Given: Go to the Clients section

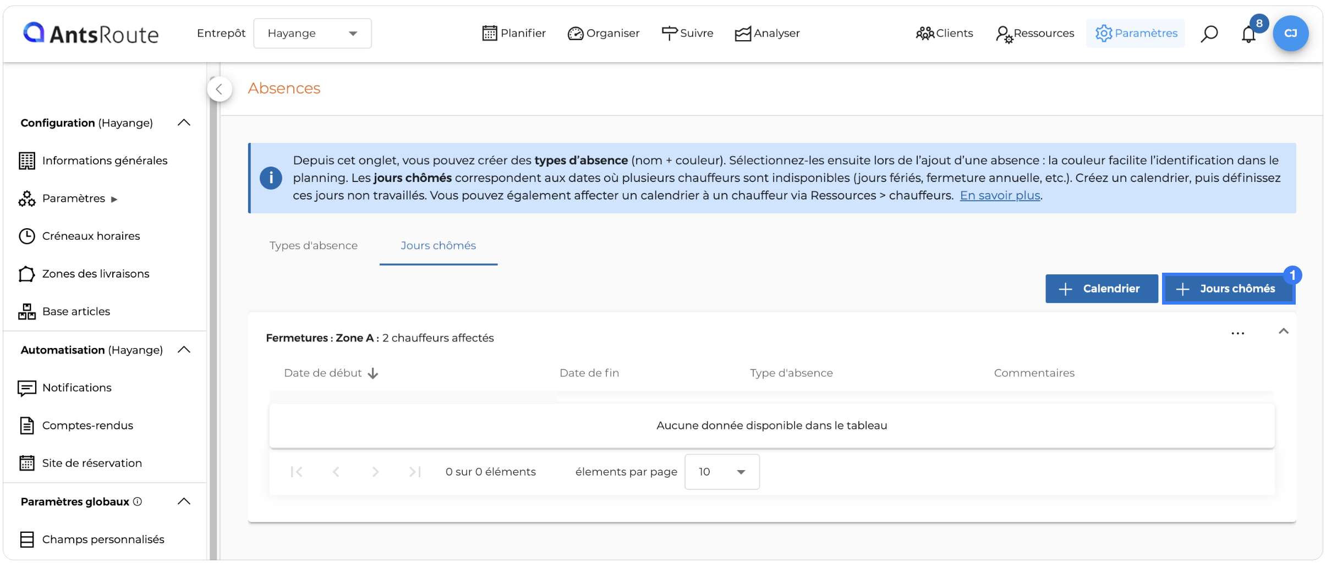Looking at the screenshot, I should pyautogui.click(x=944, y=34).
